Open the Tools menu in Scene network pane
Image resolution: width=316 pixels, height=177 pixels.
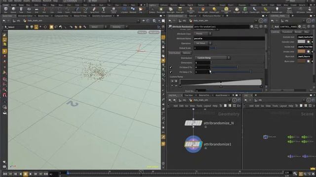[x=275, y=106]
